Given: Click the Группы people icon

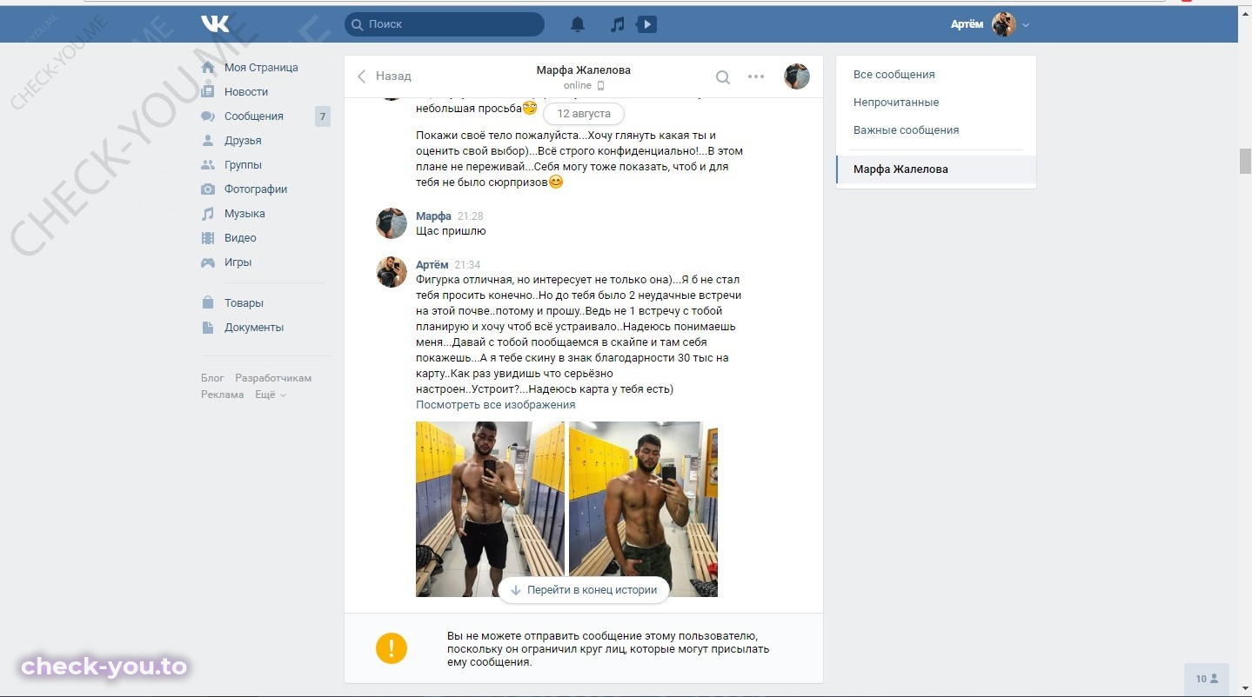Looking at the screenshot, I should tap(208, 165).
